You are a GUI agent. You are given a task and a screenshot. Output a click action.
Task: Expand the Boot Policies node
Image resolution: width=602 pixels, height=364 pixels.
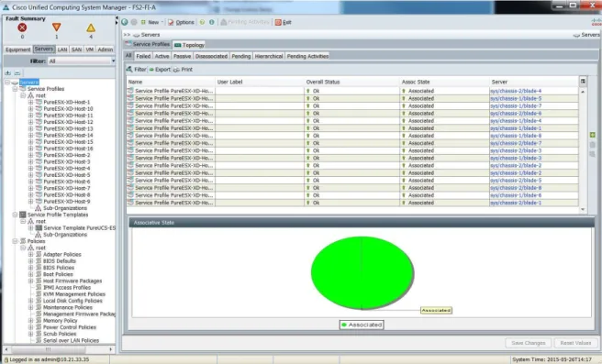coord(30,274)
